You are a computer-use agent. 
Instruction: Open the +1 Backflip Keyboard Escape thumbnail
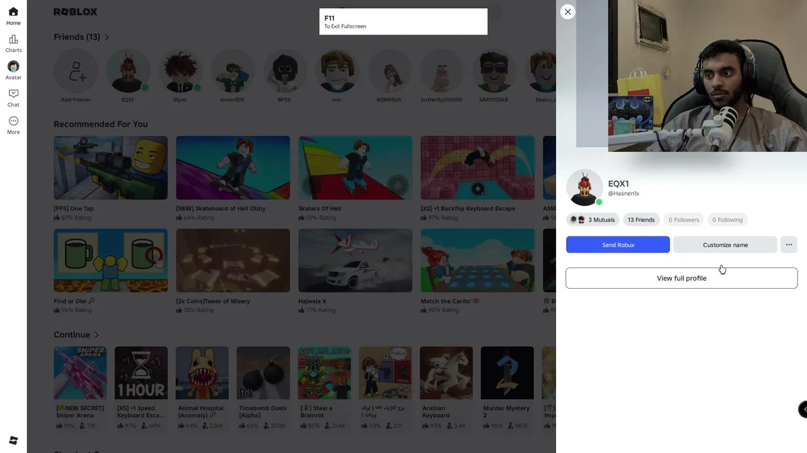pos(477,168)
